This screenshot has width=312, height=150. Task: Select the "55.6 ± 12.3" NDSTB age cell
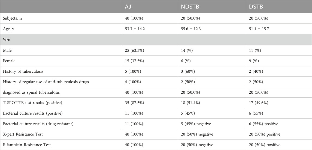point(196,29)
